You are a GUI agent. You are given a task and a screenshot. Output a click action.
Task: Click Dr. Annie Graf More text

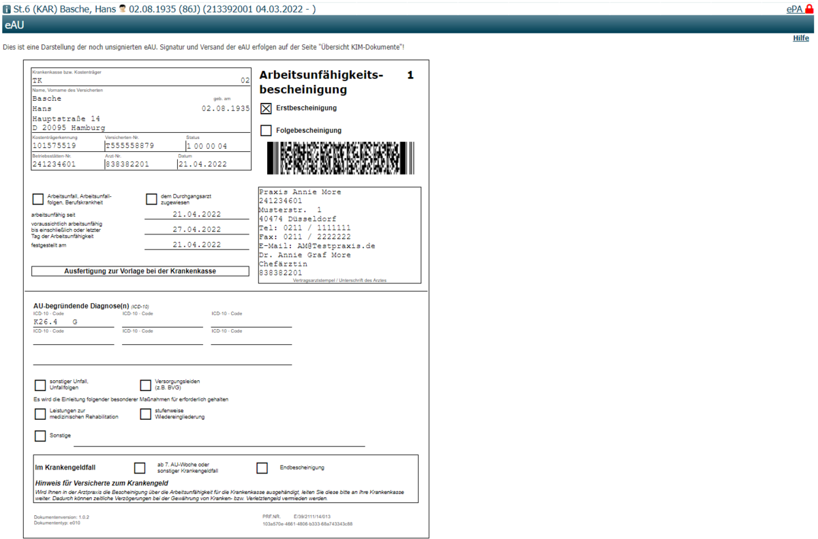pyautogui.click(x=305, y=255)
